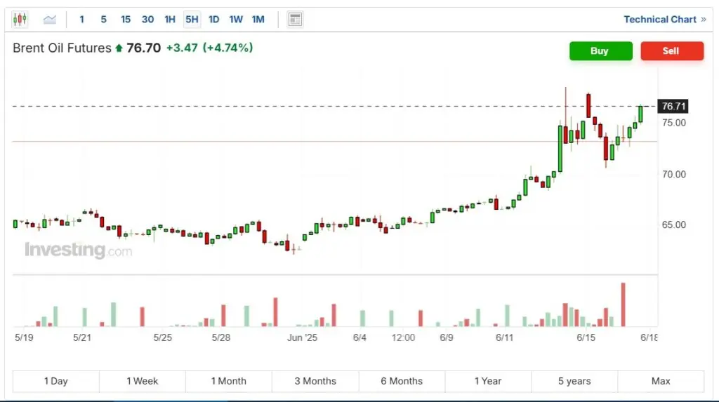The width and height of the screenshot is (719, 402).
Task: Select the 30 minute interval
Action: pyautogui.click(x=147, y=19)
